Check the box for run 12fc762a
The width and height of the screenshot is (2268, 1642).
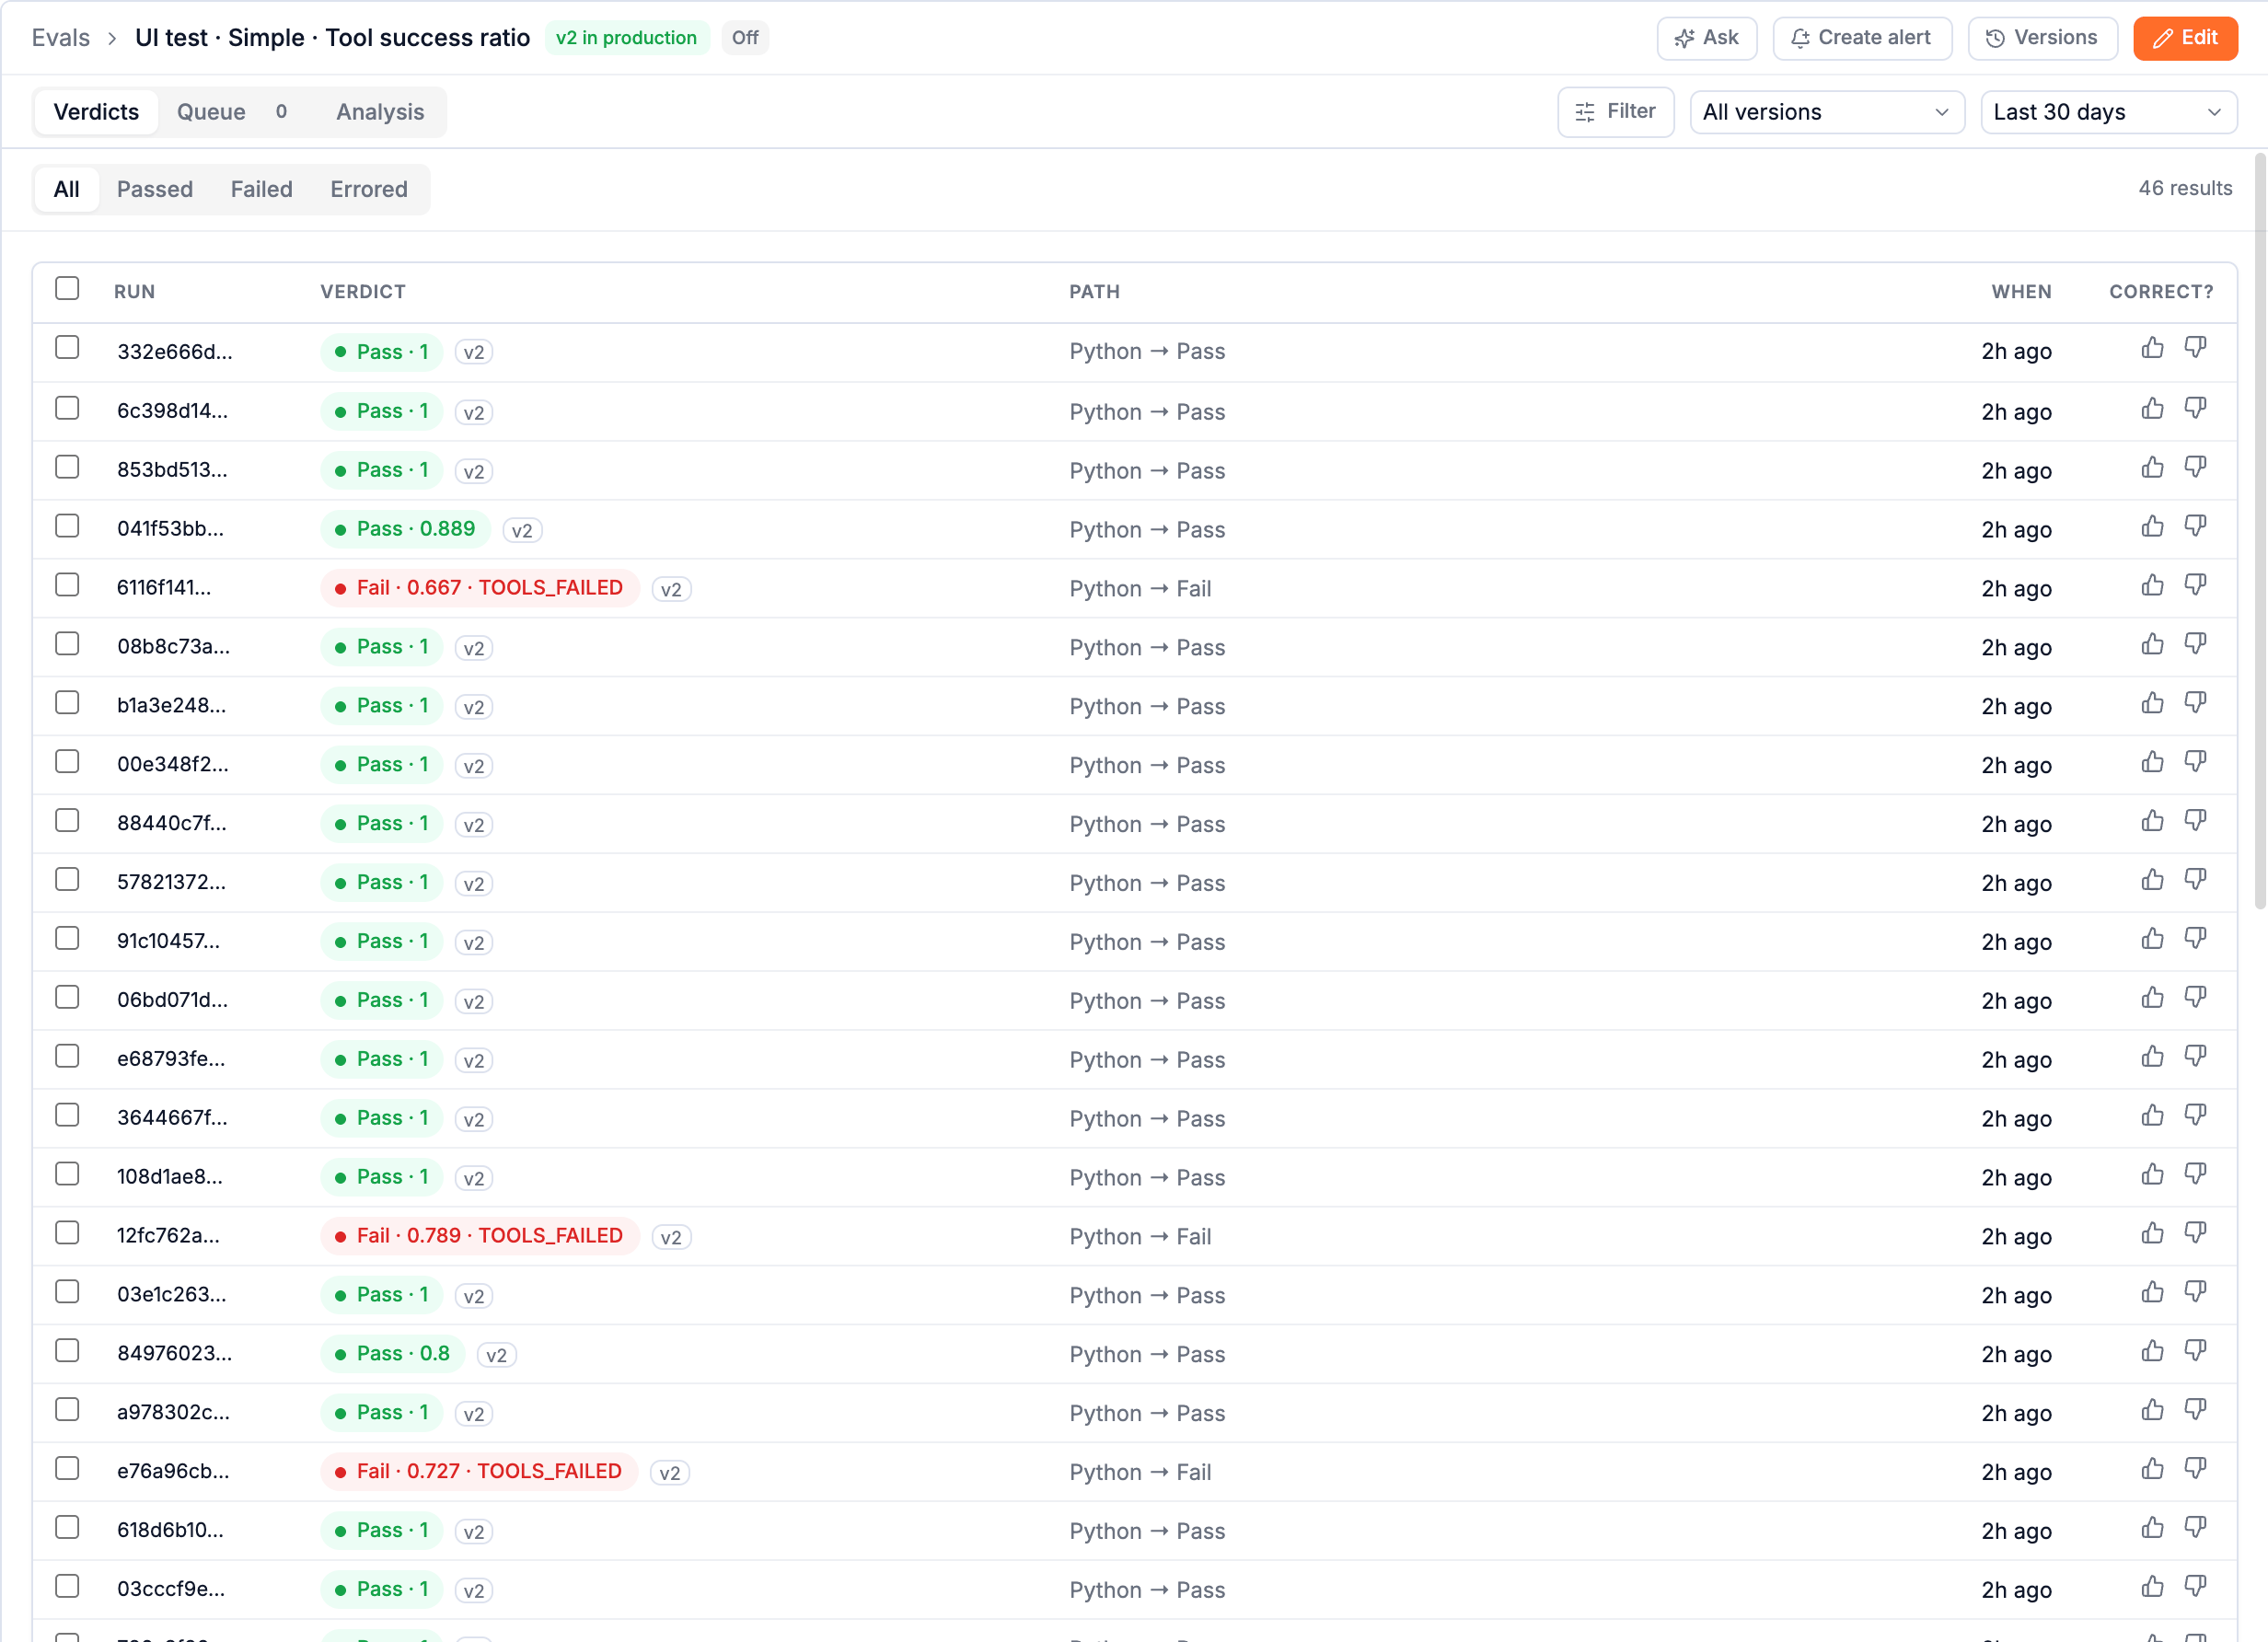tap(67, 1233)
